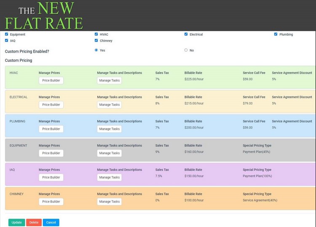This screenshot has height=227, width=316.
Task: Click the ELECTRICAL row label
Action: (19, 97)
